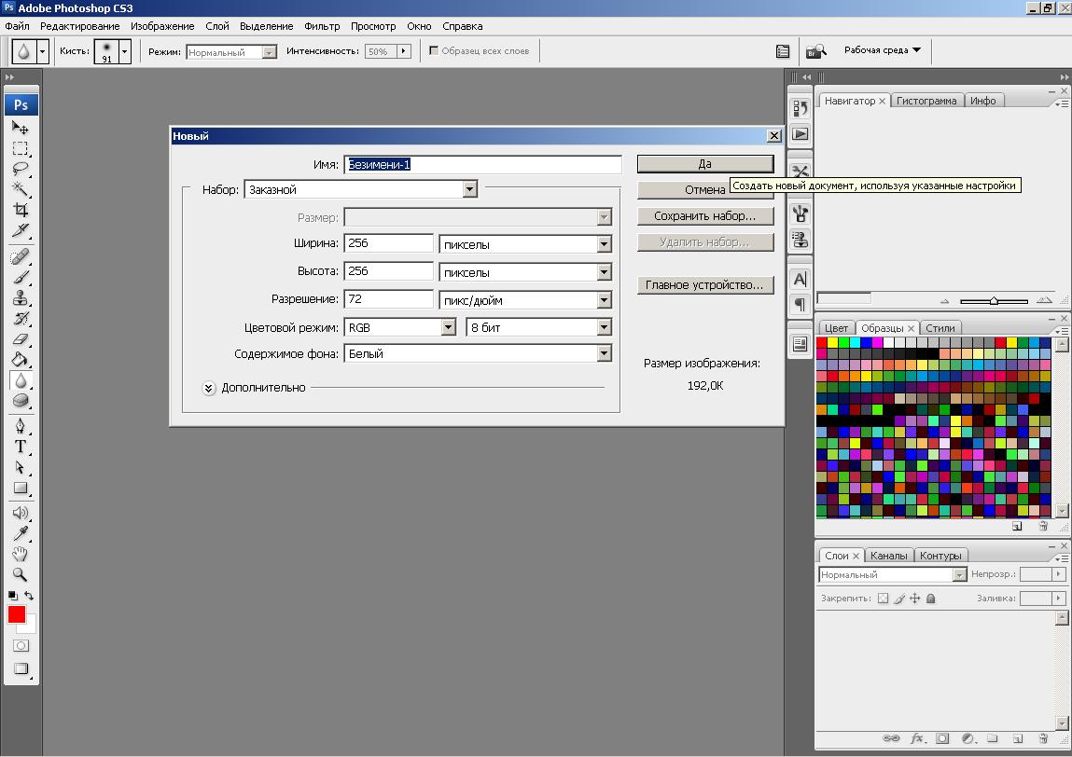Toggle the lock transparent pixels icon
1072x757 pixels.
pos(883,599)
